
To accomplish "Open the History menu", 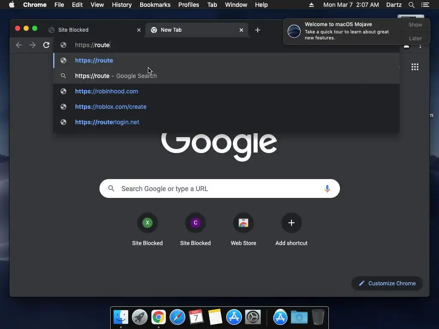I will tap(122, 5).
